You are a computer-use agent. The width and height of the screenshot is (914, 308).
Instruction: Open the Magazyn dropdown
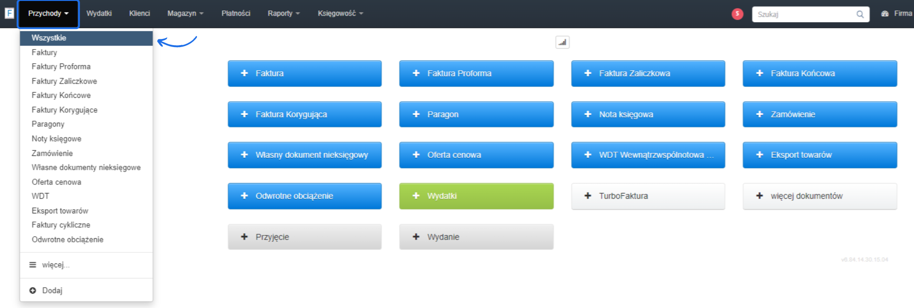click(x=185, y=13)
